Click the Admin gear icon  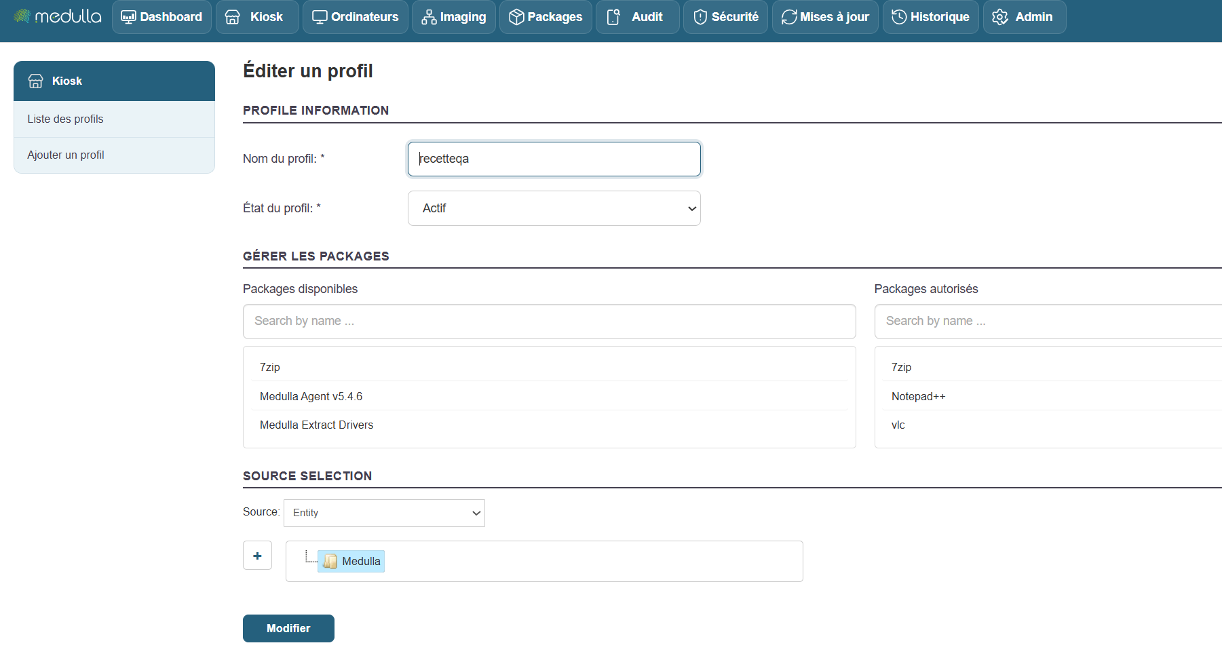pos(999,17)
